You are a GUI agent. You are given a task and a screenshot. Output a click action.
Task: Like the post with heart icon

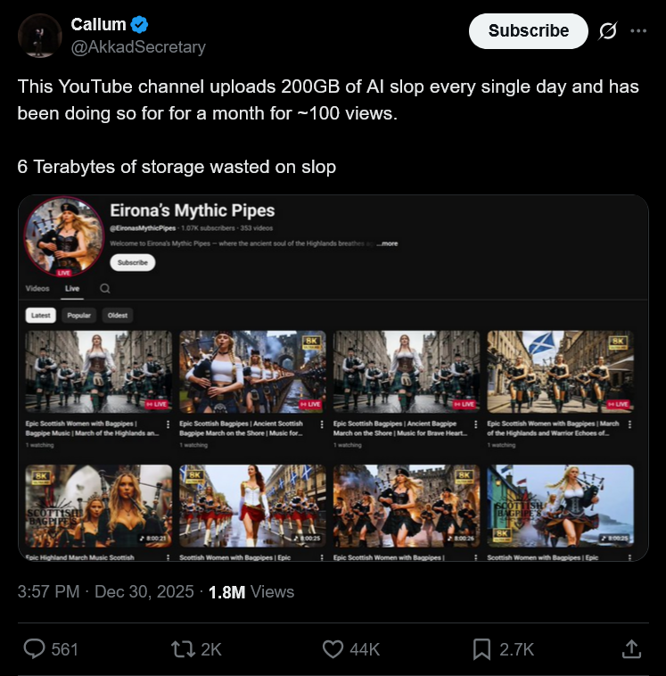click(x=333, y=649)
